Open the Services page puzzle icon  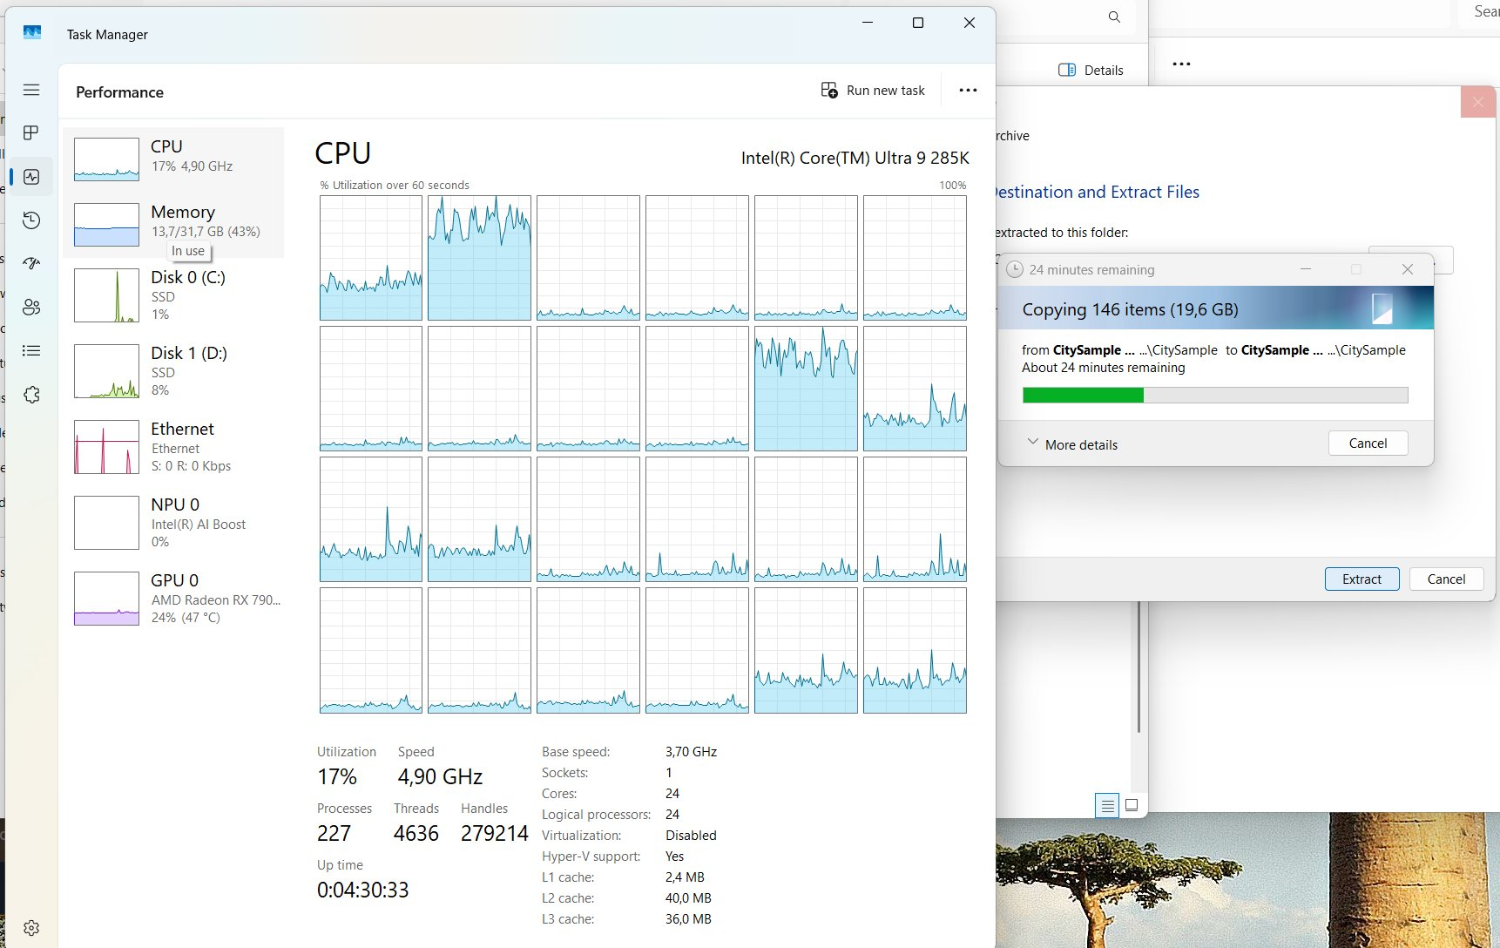coord(31,395)
